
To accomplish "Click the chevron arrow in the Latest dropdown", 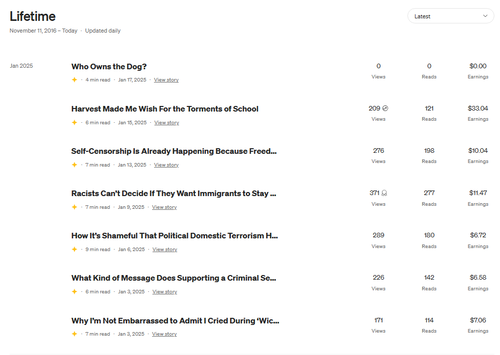I will pos(485,16).
